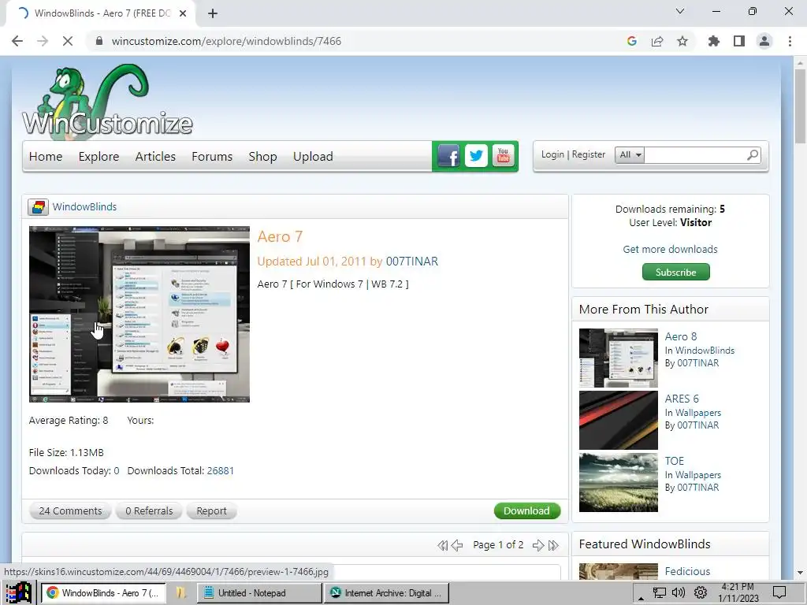This screenshot has height=605, width=807.
Task: Click the Aero 7 preview image
Action: point(139,314)
